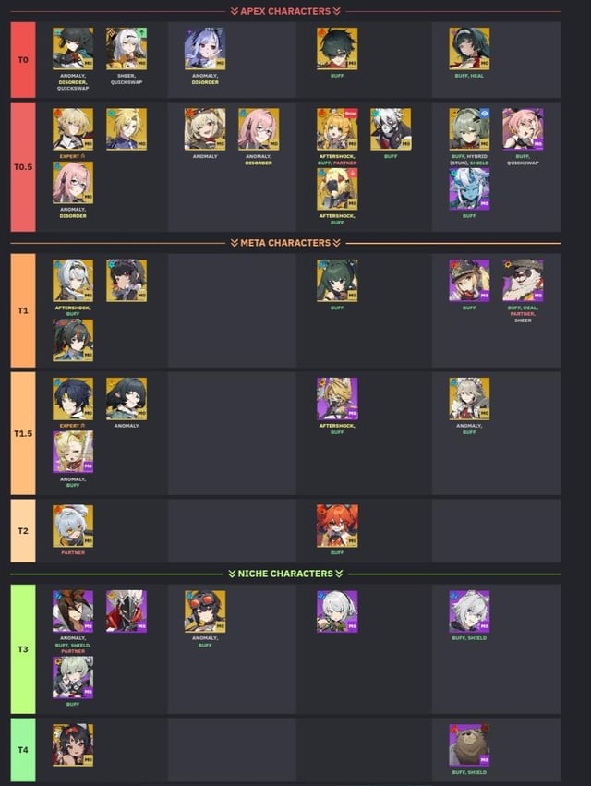Collapse the Meta Characters section header
Screen dimensions: 591x786
pos(285,243)
